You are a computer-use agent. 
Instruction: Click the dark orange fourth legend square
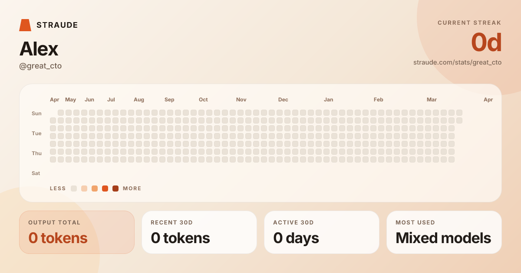[104, 188]
